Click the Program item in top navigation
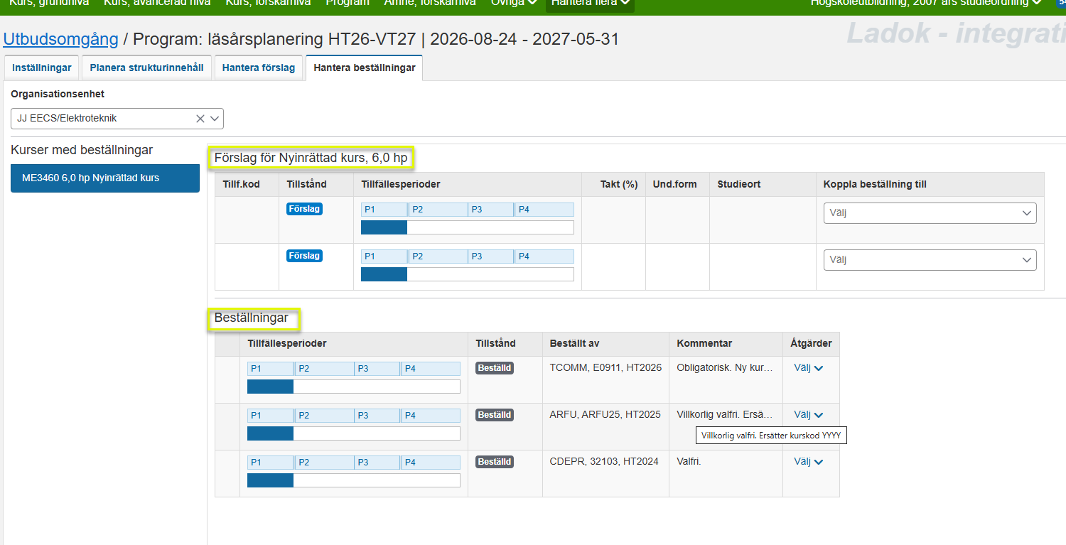 tap(348, 4)
